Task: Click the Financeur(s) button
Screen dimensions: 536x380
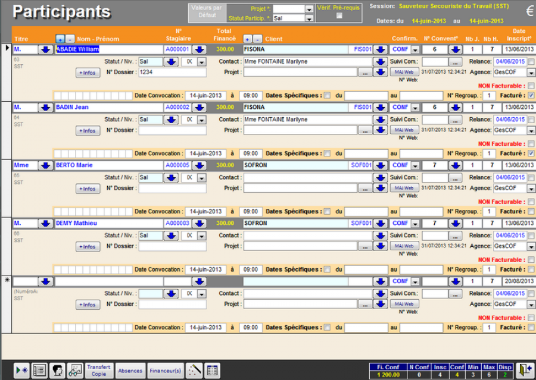Action: (166, 370)
